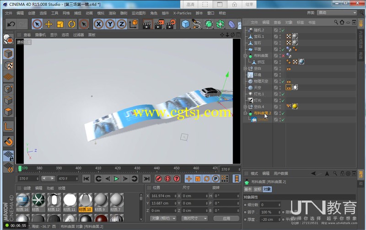Activate the Rotate tool icon
This screenshot has width=366, height=230.
click(x=72, y=24)
